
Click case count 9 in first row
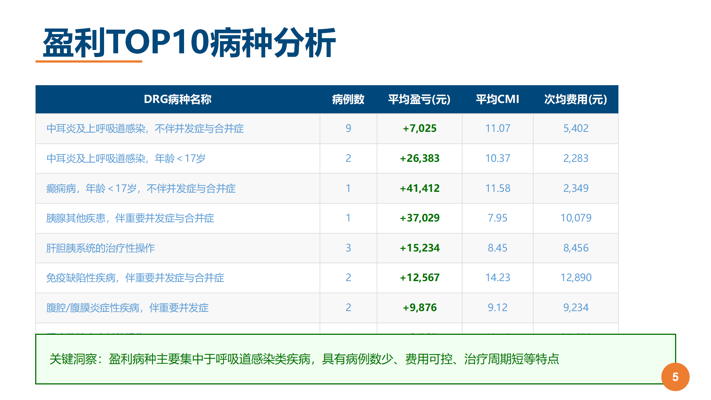348,129
